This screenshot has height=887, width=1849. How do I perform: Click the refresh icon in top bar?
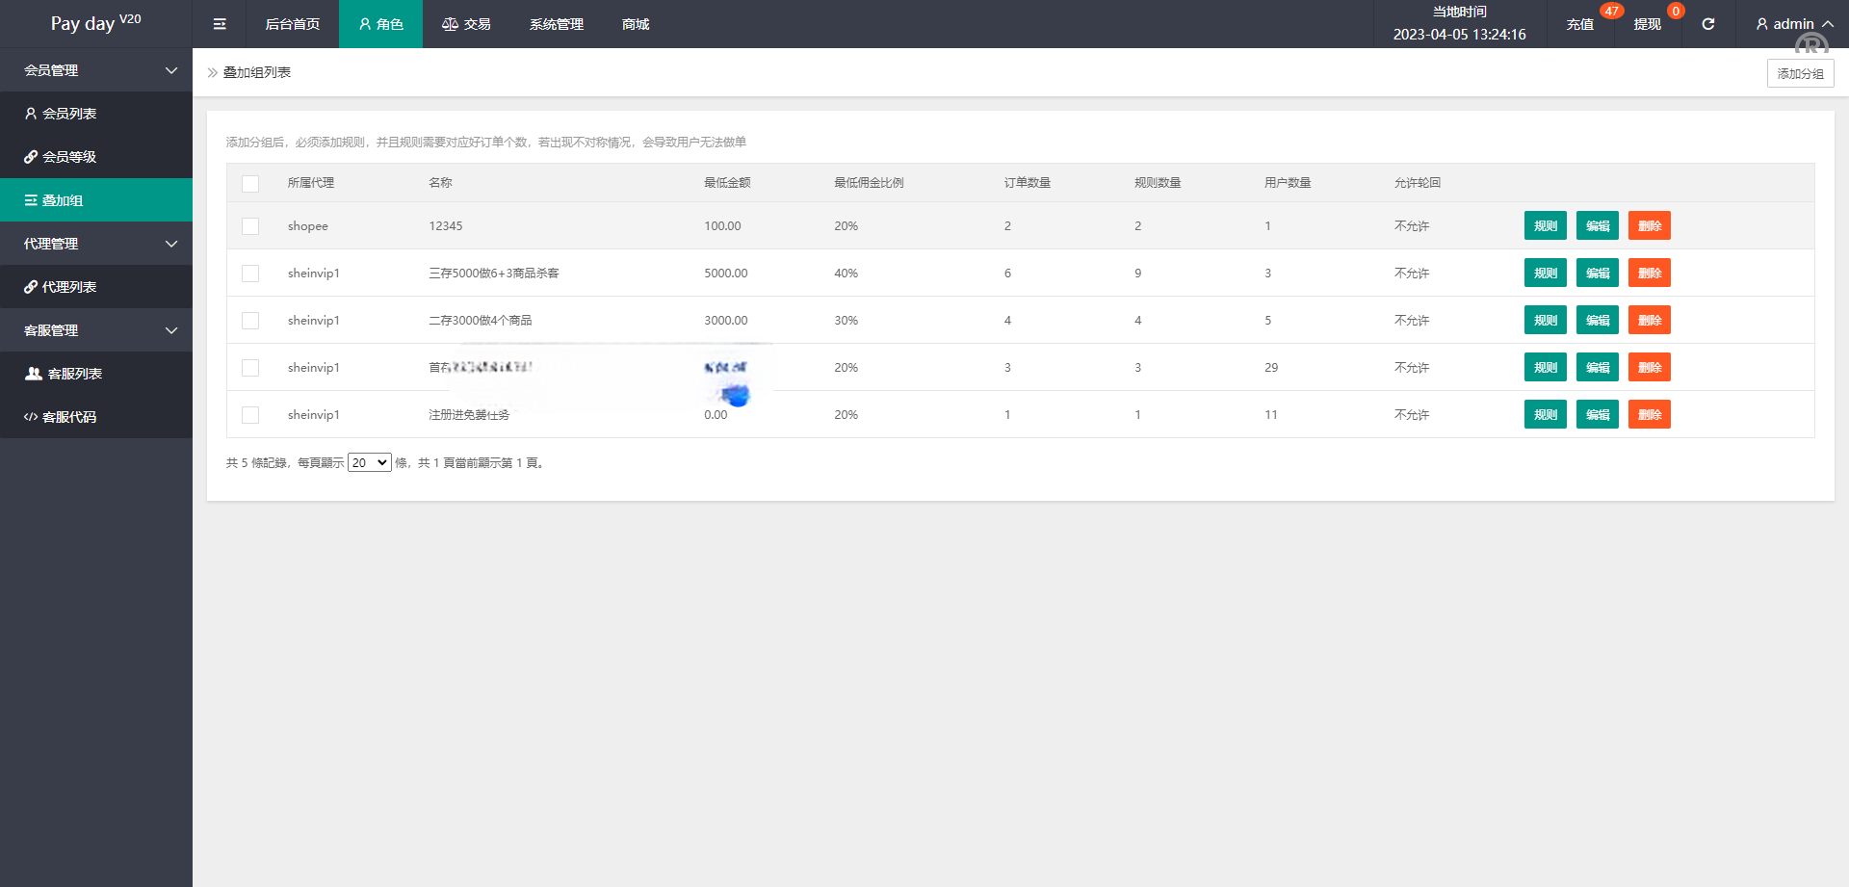click(1707, 24)
